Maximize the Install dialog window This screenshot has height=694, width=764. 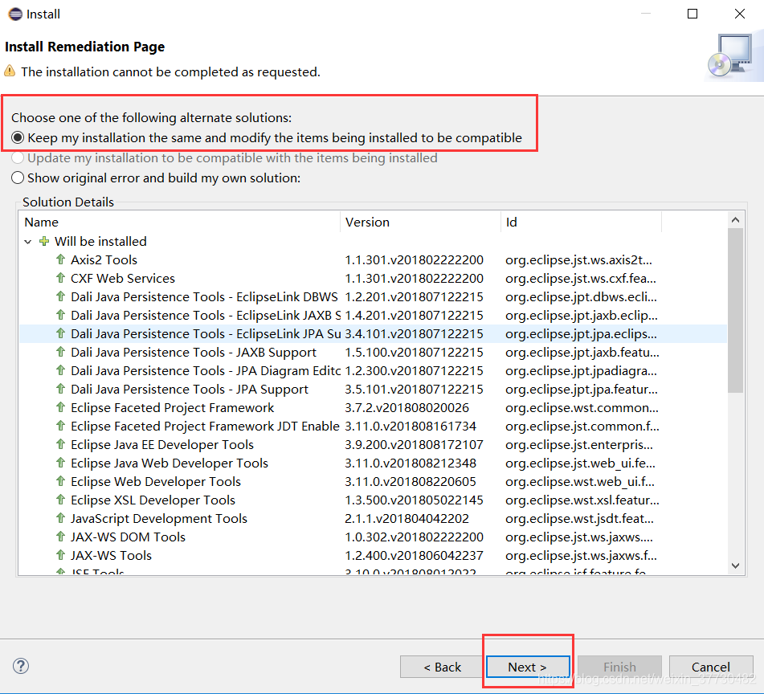point(693,14)
